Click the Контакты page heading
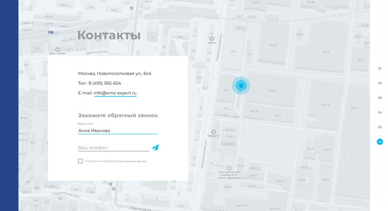 tap(109, 36)
